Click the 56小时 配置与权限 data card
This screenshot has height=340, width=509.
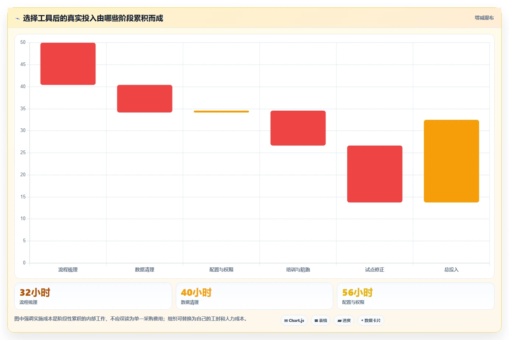point(416,296)
